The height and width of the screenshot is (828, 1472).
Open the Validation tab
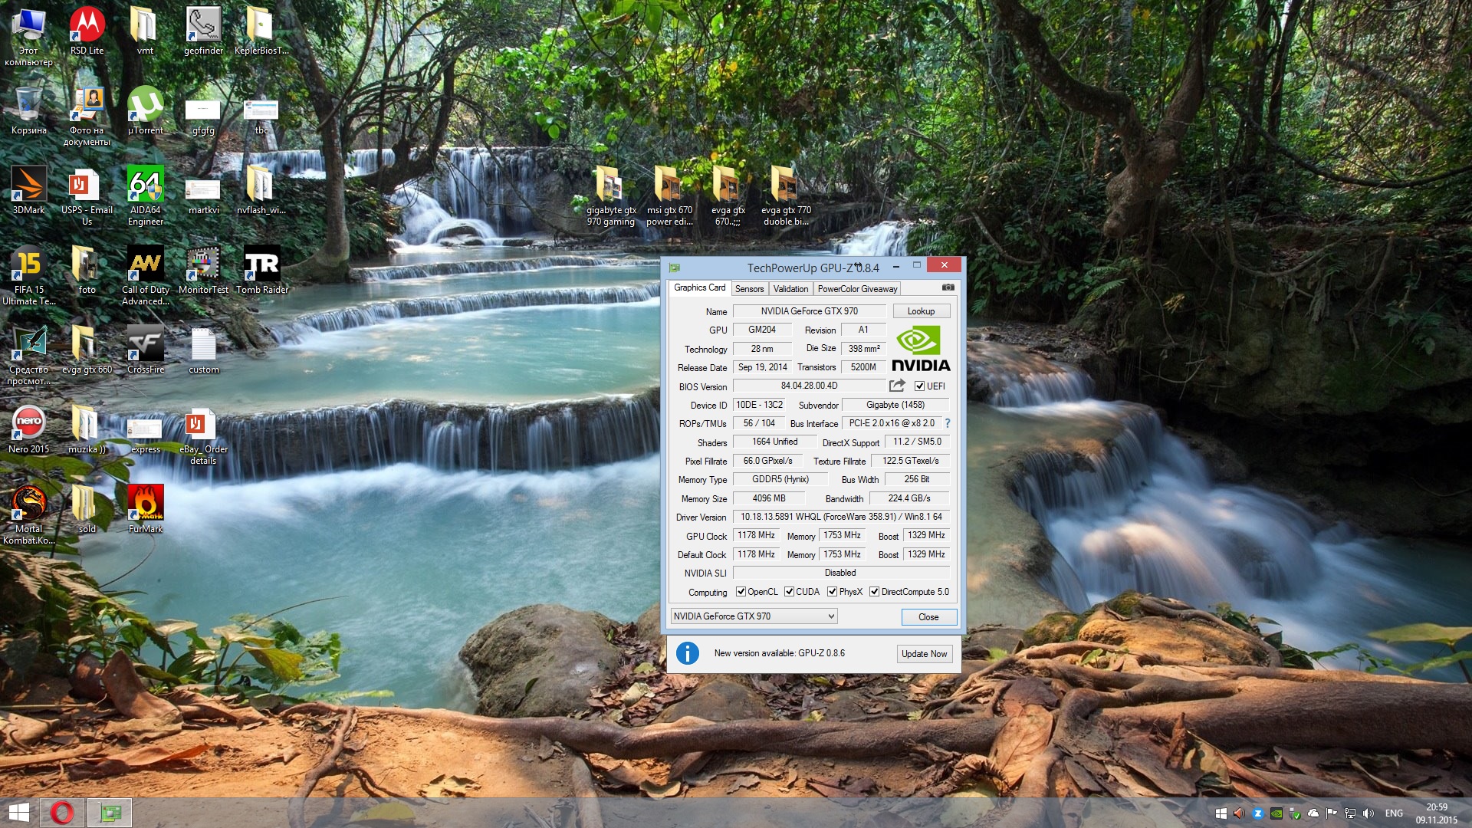tap(790, 289)
